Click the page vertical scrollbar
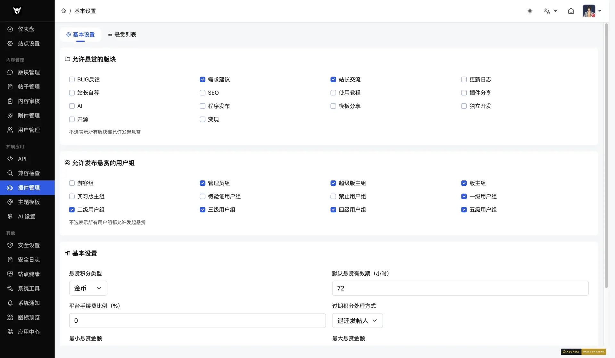Screen dimensions: 615x358 (606, 156)
